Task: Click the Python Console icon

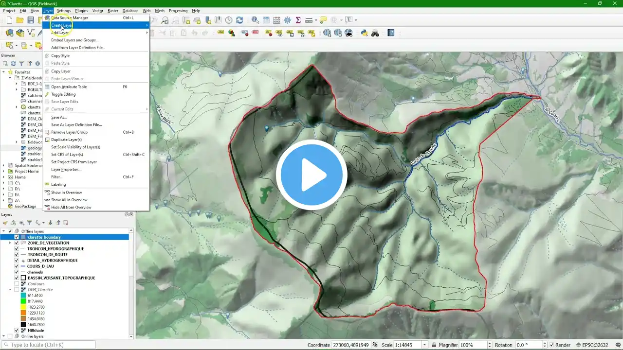Action: click(x=364, y=33)
